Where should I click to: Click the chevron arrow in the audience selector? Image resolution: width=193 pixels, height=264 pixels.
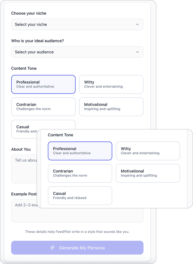pos(137,52)
